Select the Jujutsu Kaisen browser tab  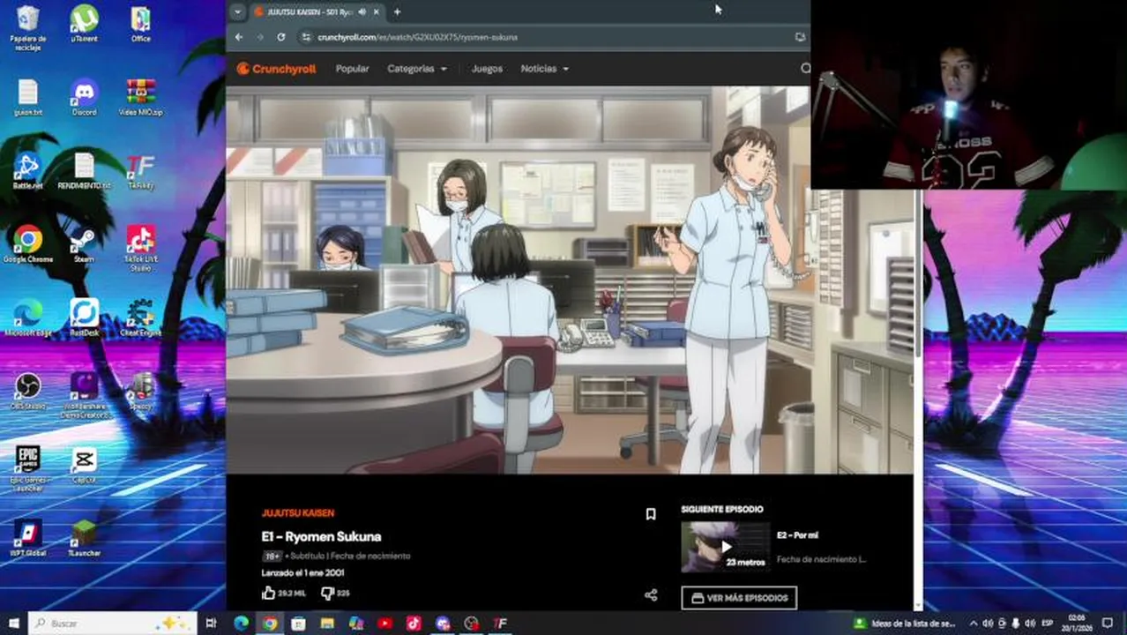point(317,11)
